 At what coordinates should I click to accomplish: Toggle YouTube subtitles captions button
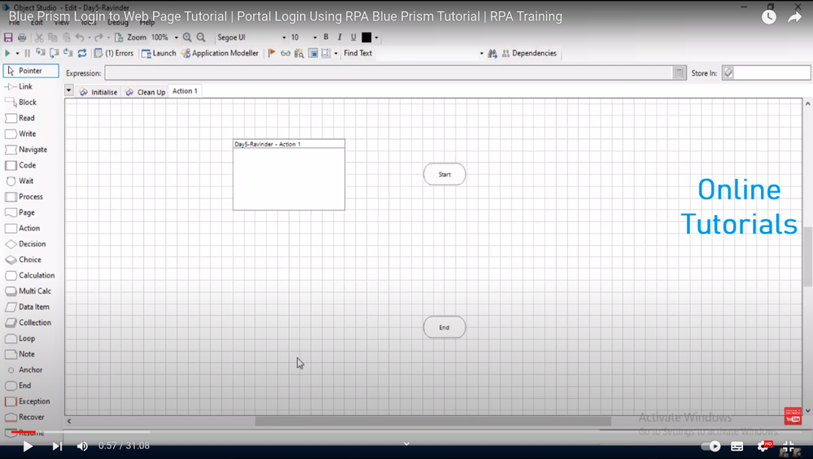(x=737, y=446)
